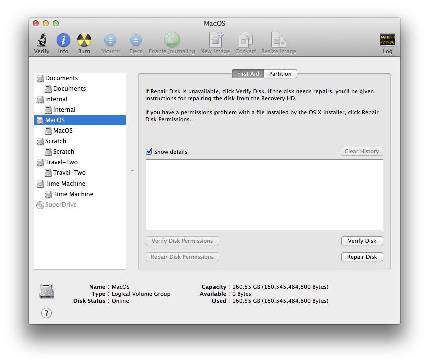Select the highlighted MacOS volume group

tap(80, 120)
